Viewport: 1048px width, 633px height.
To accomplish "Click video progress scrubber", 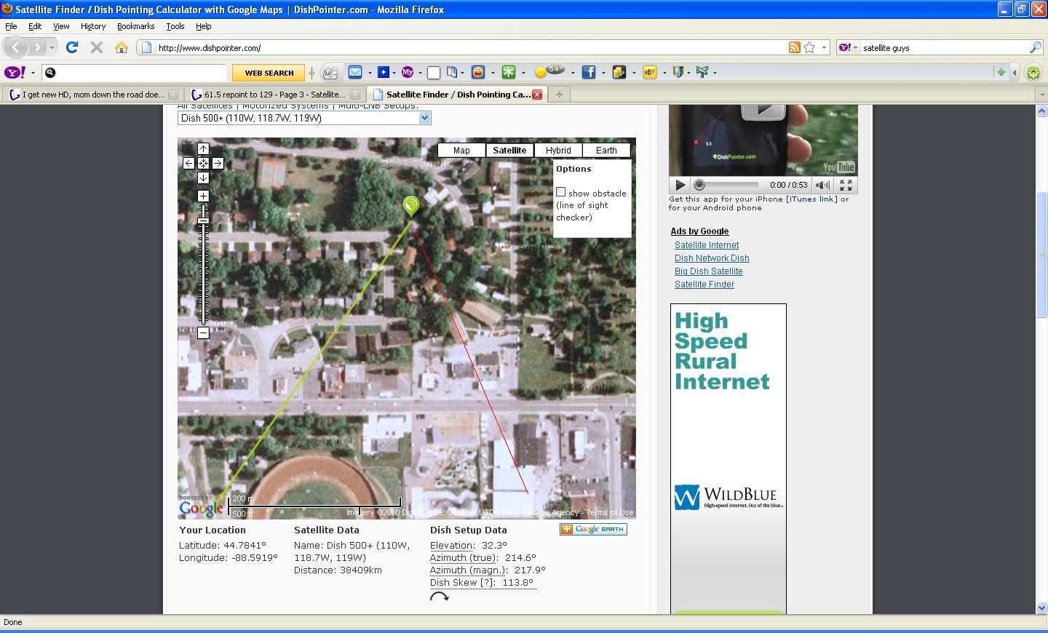I will pos(699,185).
